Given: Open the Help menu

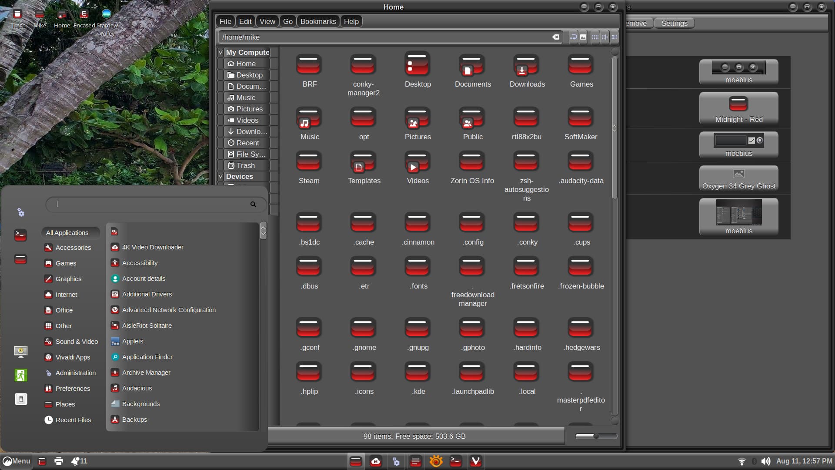Looking at the screenshot, I should 351,21.
